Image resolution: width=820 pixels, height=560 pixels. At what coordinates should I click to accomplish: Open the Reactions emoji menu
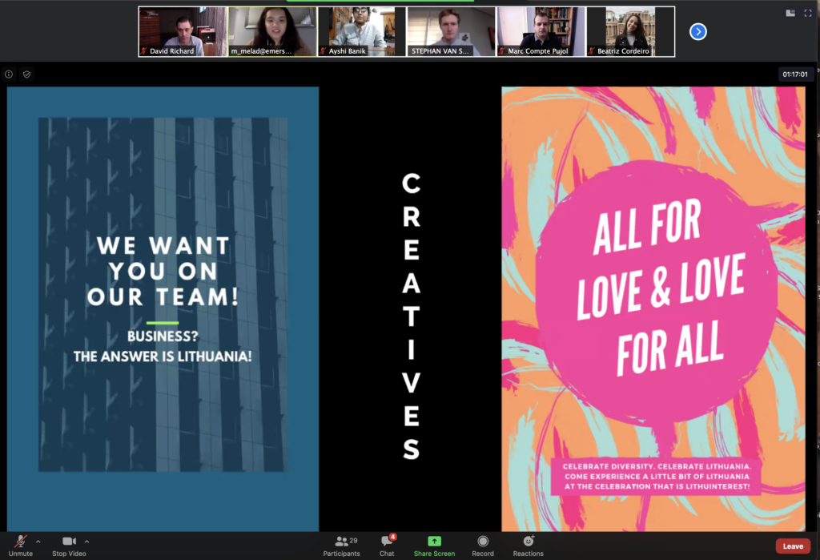tap(528, 542)
